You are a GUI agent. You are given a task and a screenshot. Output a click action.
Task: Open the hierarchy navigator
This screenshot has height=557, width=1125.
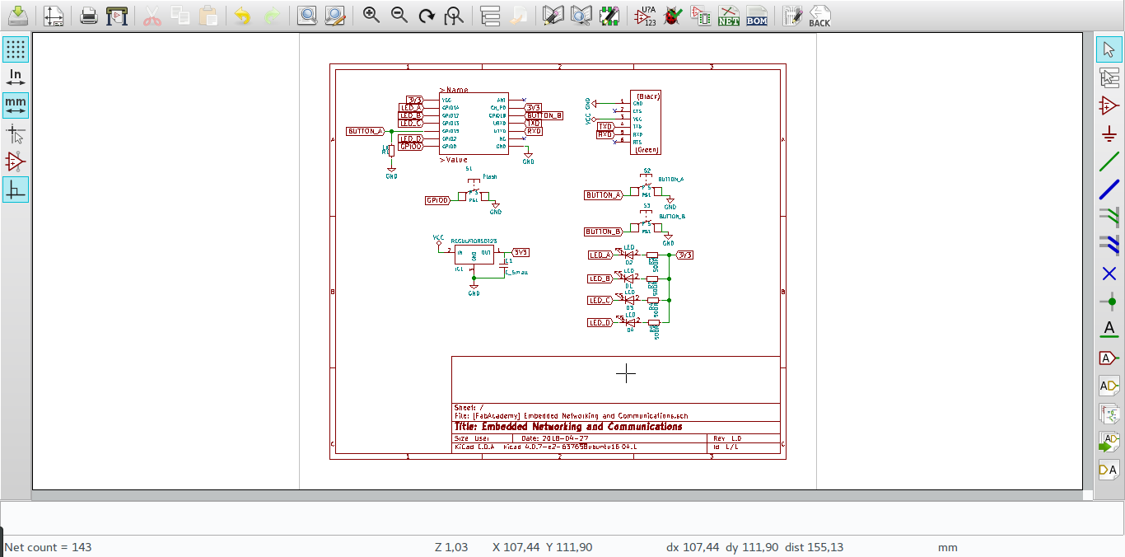(489, 15)
